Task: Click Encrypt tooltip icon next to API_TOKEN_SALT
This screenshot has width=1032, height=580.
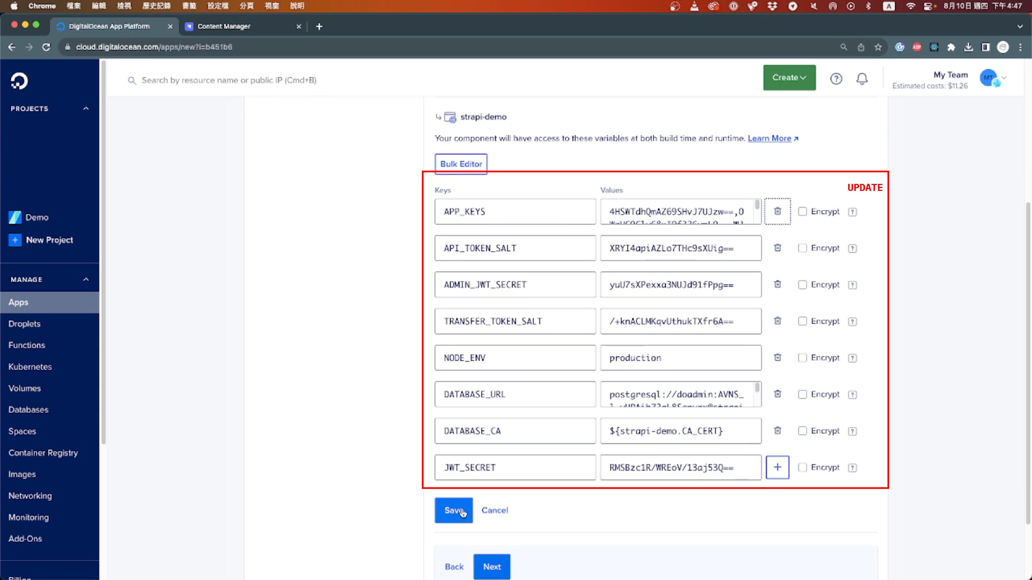Action: [x=852, y=248]
